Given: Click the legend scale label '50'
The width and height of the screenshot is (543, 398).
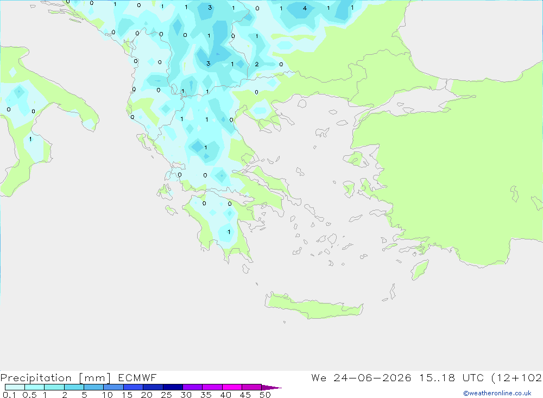Looking at the screenshot, I should pos(266,395).
